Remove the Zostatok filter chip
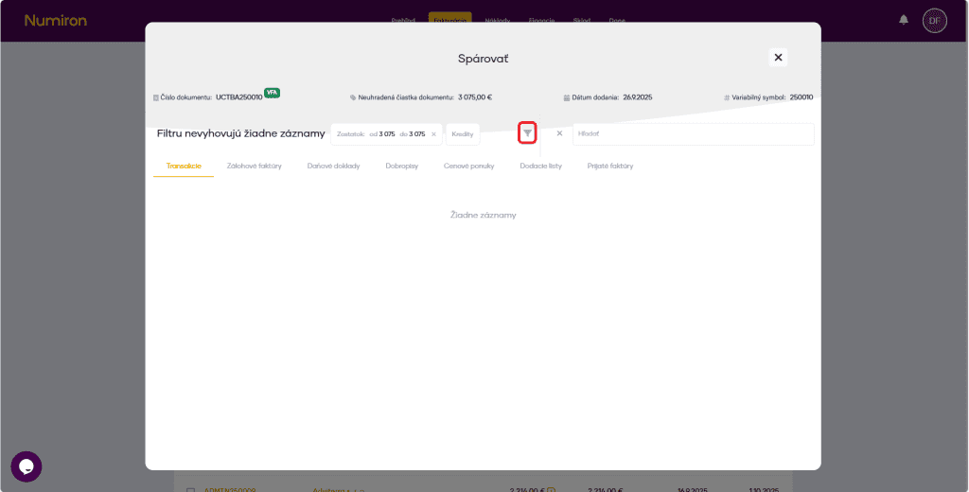This screenshot has height=492, width=969. tap(433, 134)
